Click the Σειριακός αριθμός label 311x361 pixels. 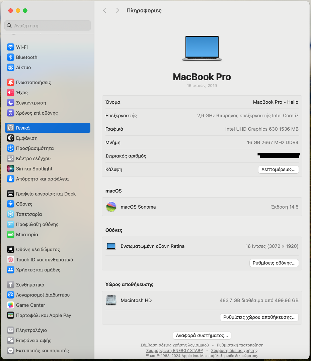click(126, 156)
